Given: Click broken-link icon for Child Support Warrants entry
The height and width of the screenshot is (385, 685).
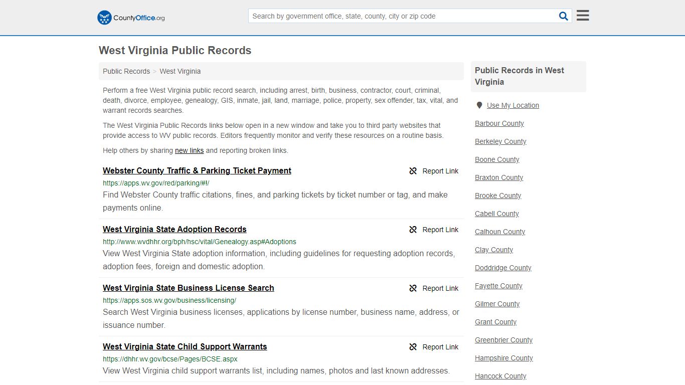Looking at the screenshot, I should (x=413, y=347).
